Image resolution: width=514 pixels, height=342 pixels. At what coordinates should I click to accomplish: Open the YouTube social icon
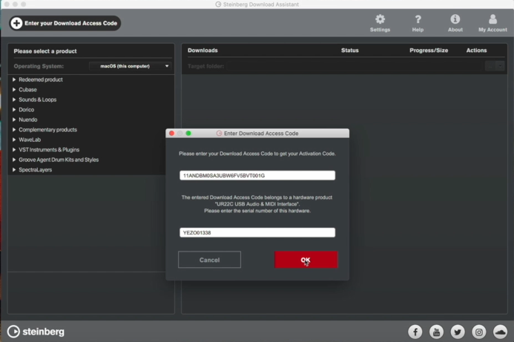(436, 332)
